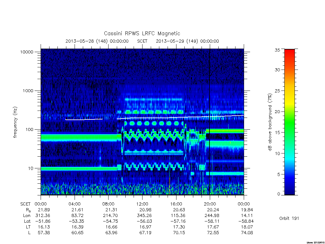Click the colorbar tick label 30
Screen dimensions: 325x244
[277, 70]
